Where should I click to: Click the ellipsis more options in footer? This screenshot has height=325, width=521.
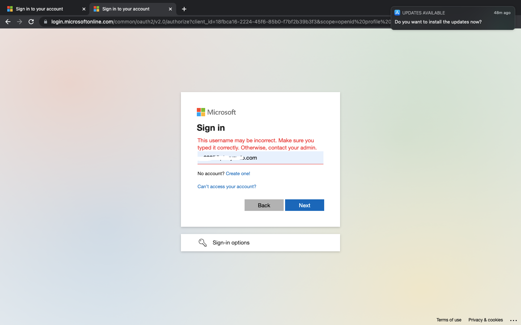513,320
